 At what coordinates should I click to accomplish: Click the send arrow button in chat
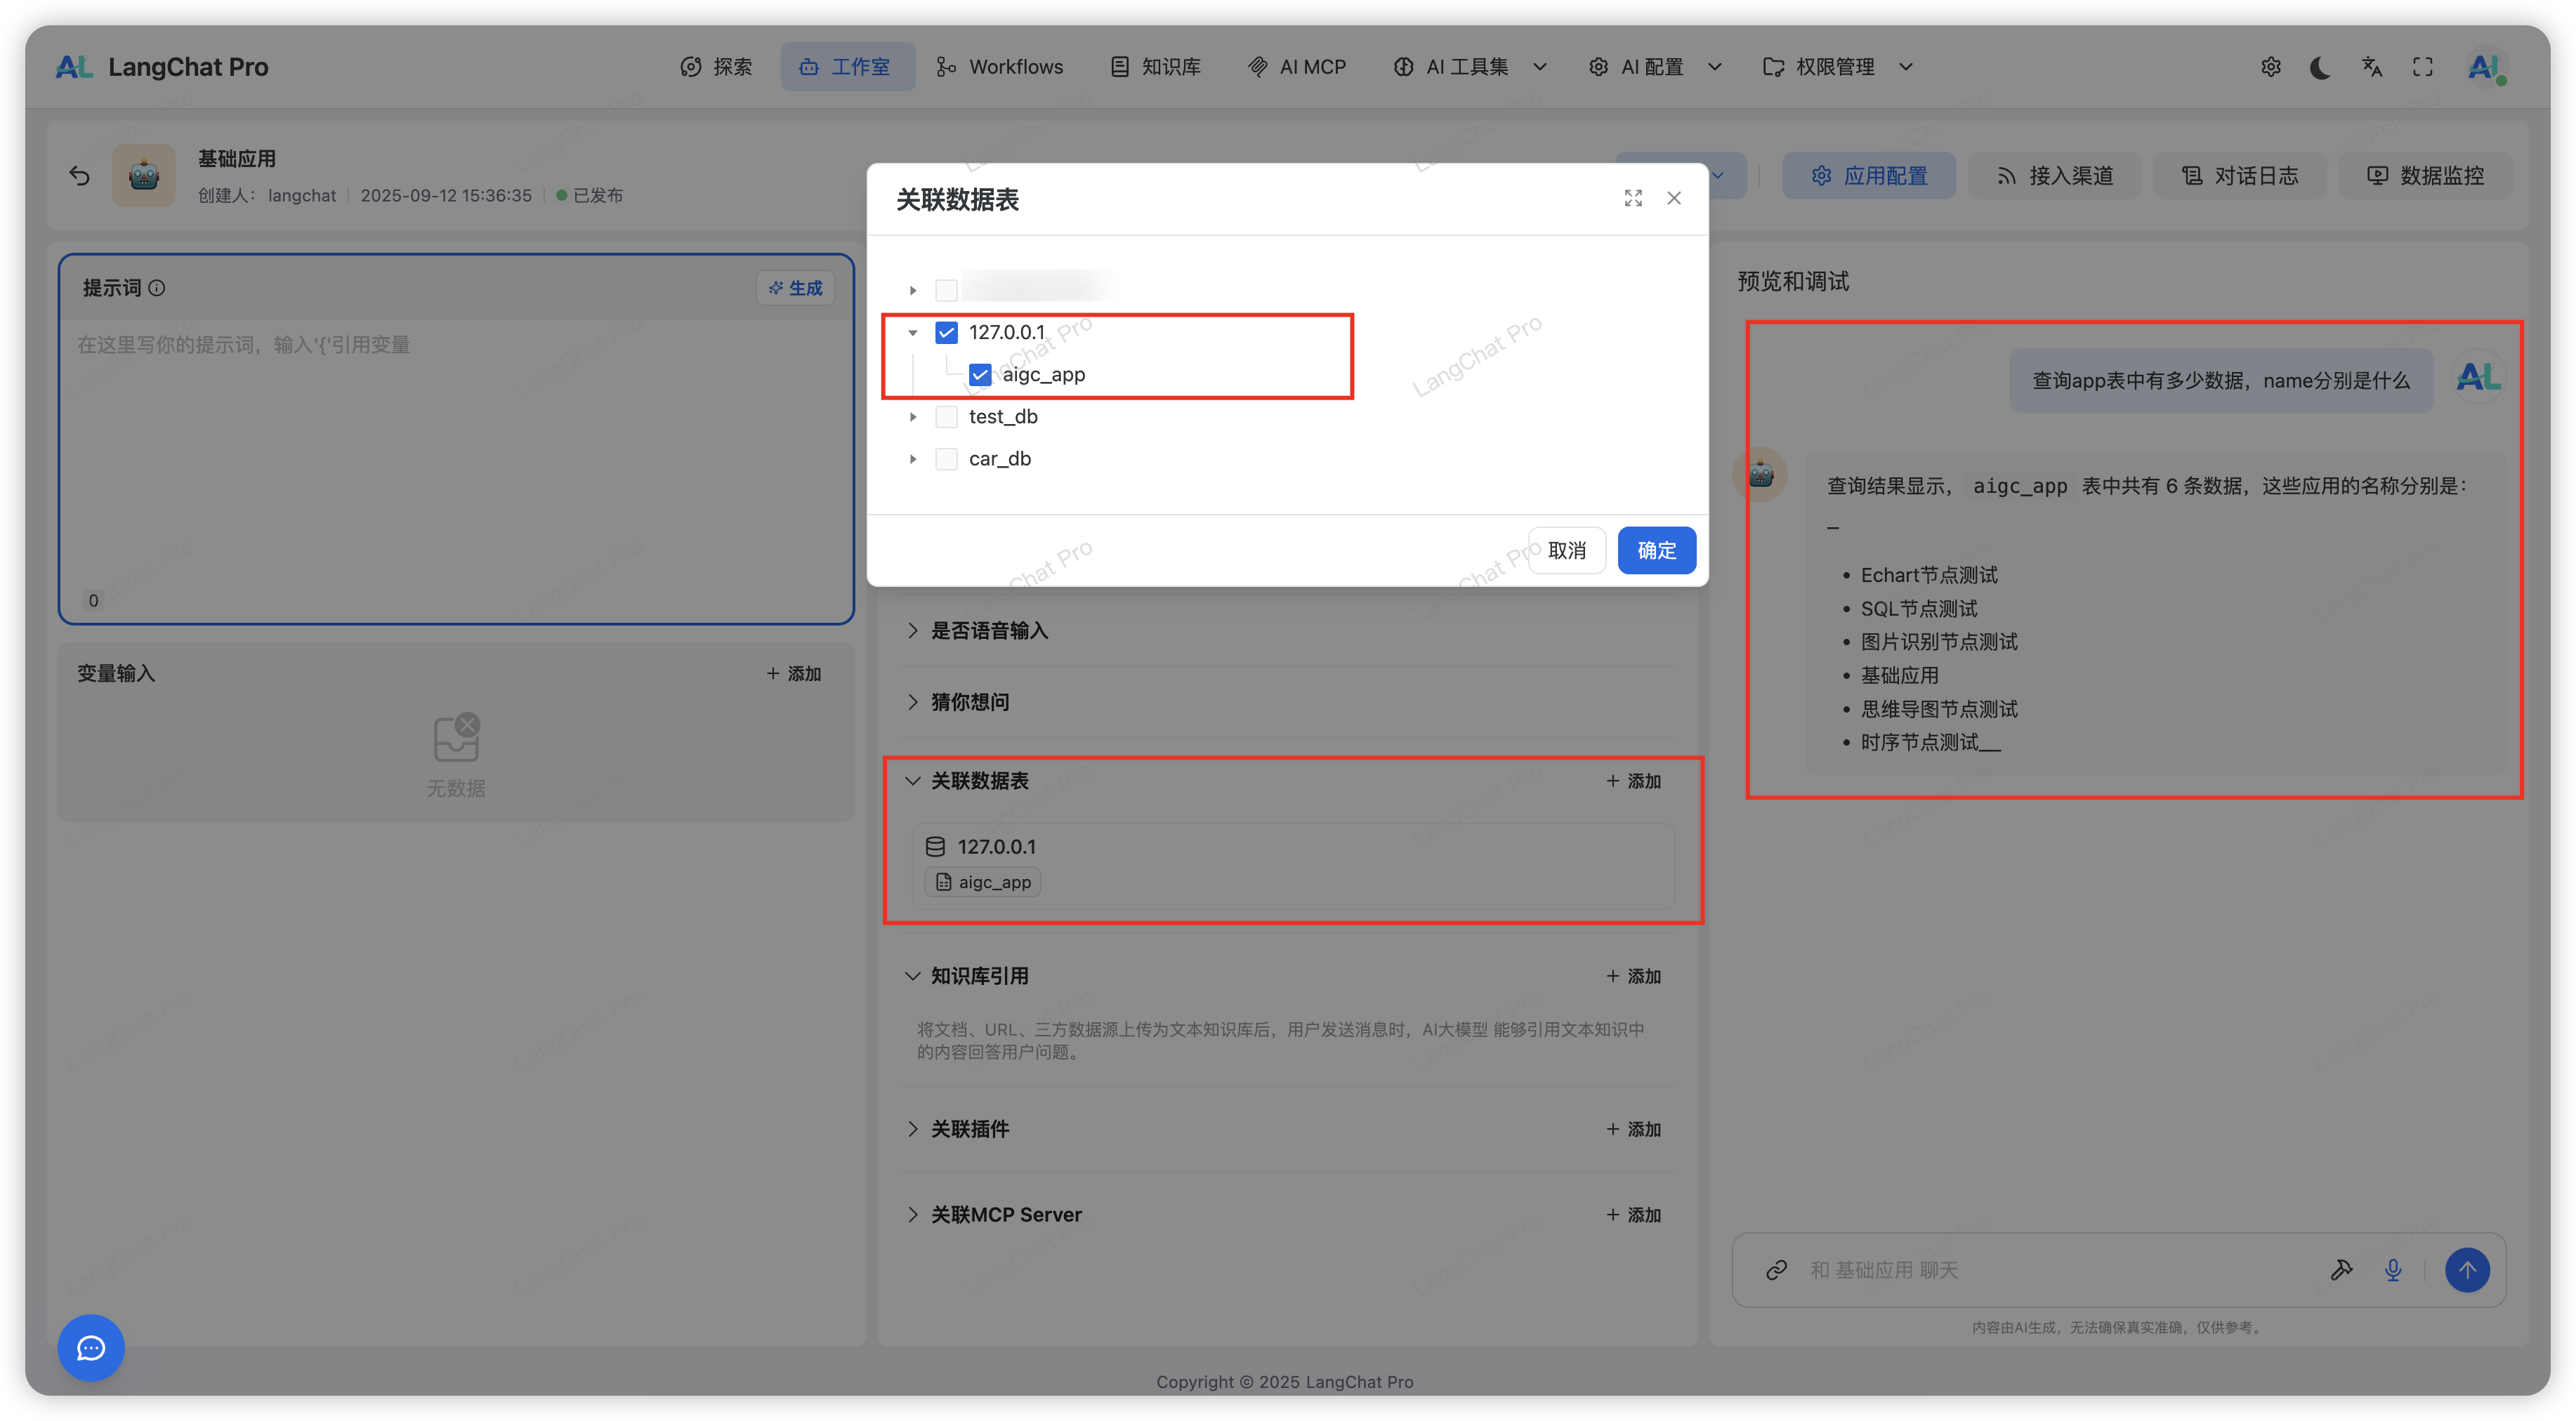[2467, 1270]
